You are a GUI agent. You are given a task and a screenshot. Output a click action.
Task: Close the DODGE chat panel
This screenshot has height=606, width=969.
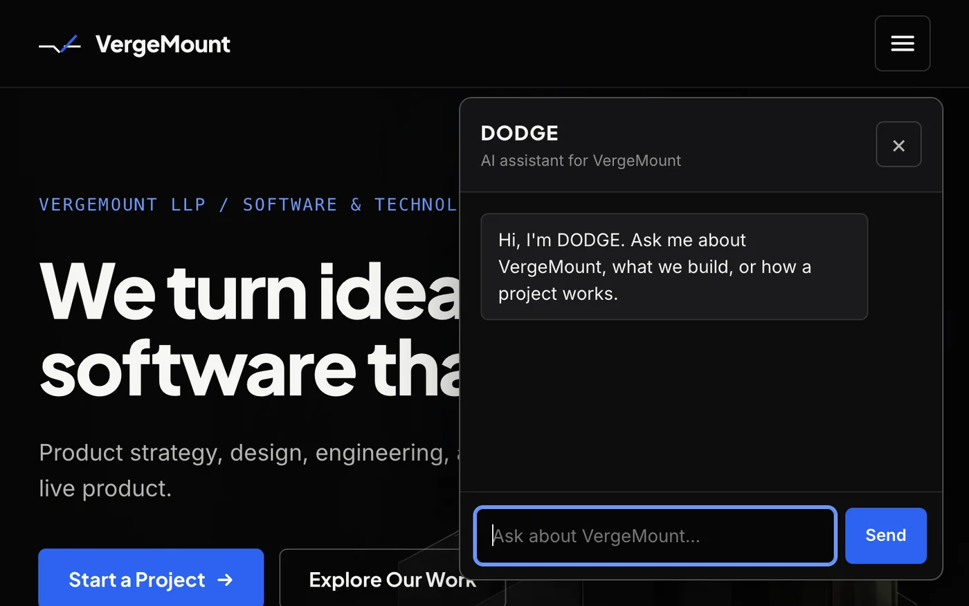pyautogui.click(x=898, y=145)
